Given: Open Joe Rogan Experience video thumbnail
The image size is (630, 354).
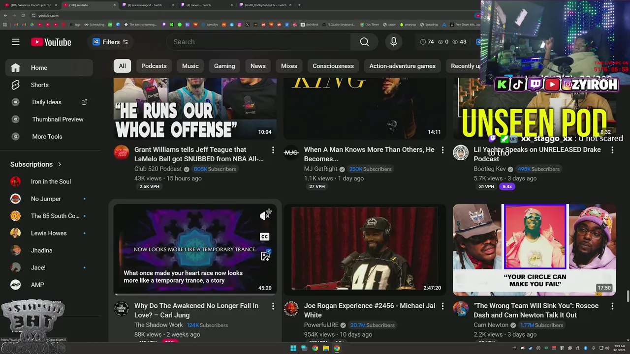Looking at the screenshot, I should [x=365, y=250].
